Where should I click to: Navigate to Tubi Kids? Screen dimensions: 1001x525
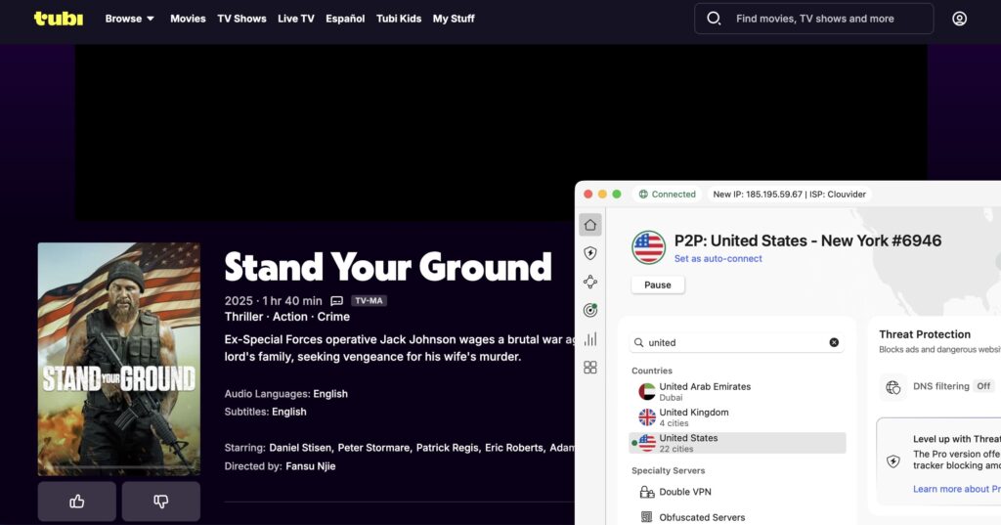click(399, 19)
